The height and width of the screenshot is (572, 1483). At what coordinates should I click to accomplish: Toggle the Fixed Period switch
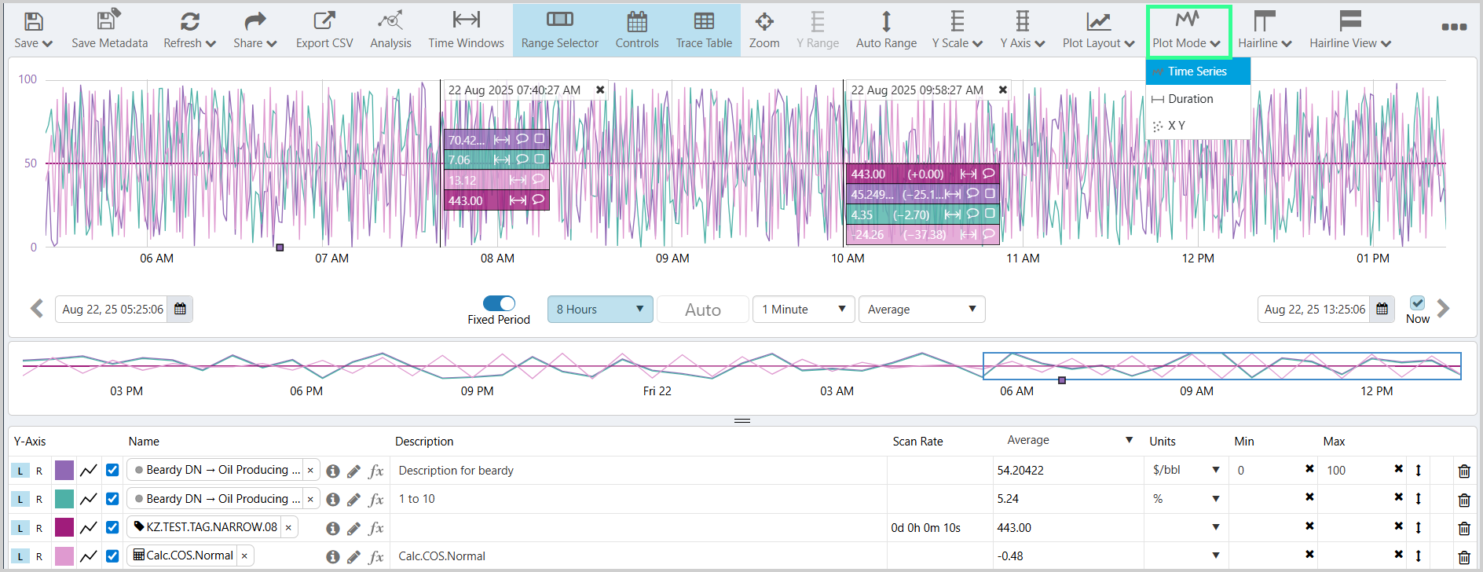499,303
